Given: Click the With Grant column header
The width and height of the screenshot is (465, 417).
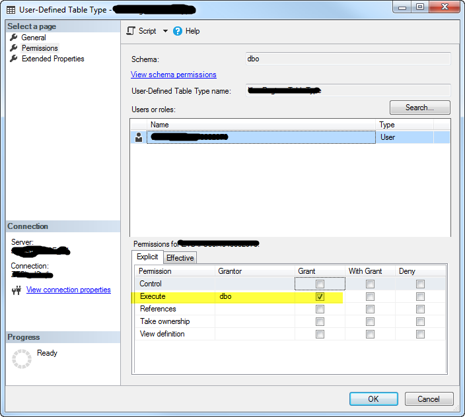Looking at the screenshot, I should 370,271.
